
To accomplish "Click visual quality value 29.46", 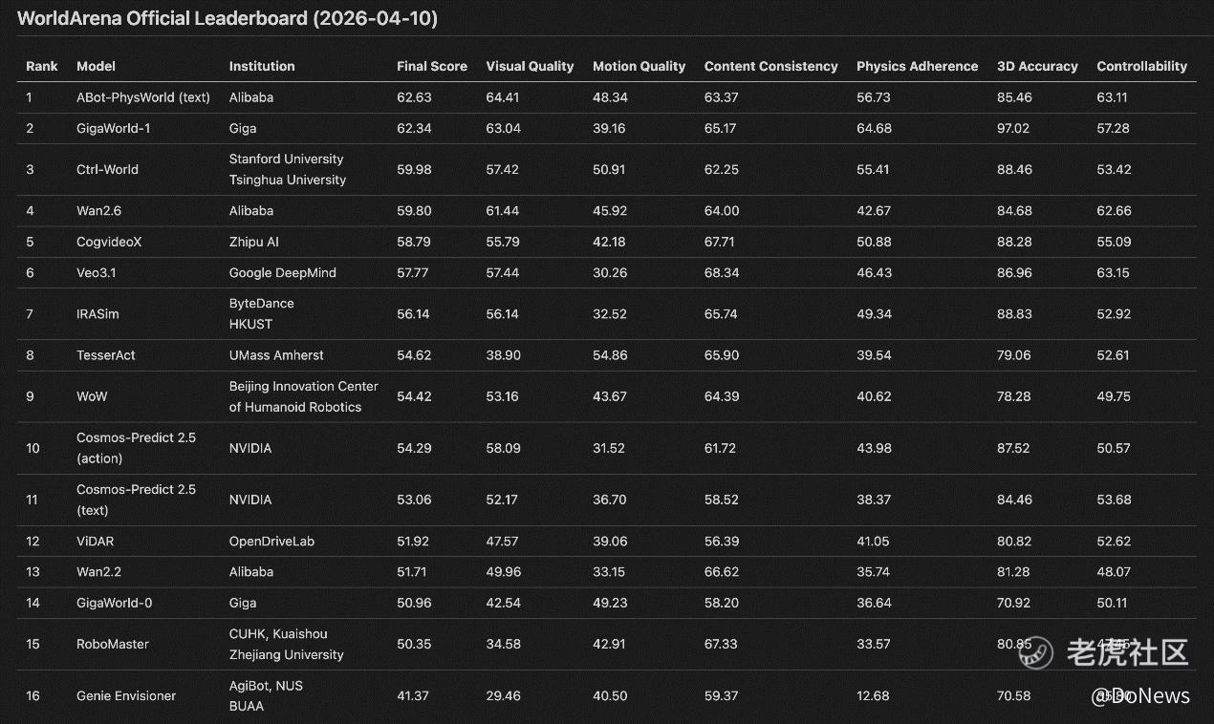I will [504, 695].
